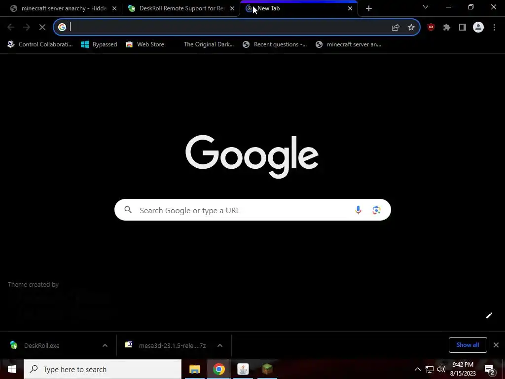
Task: Share this page from the address bar
Action: (x=396, y=28)
